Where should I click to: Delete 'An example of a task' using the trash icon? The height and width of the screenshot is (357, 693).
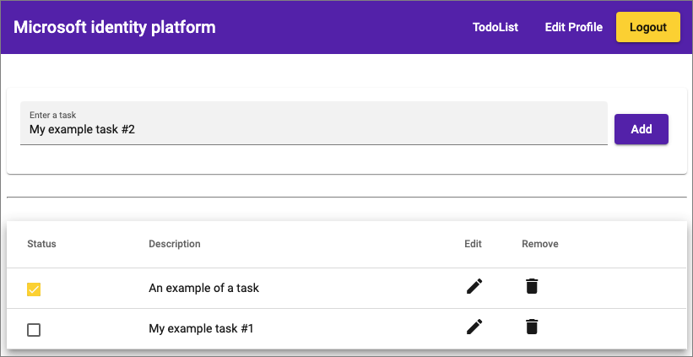click(531, 287)
